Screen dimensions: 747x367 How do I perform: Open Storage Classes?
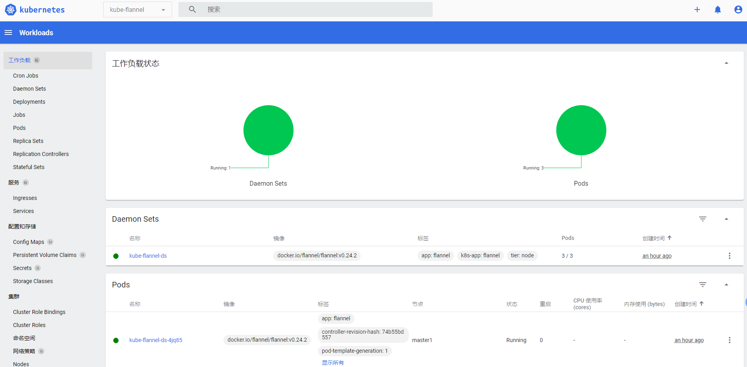[33, 281]
